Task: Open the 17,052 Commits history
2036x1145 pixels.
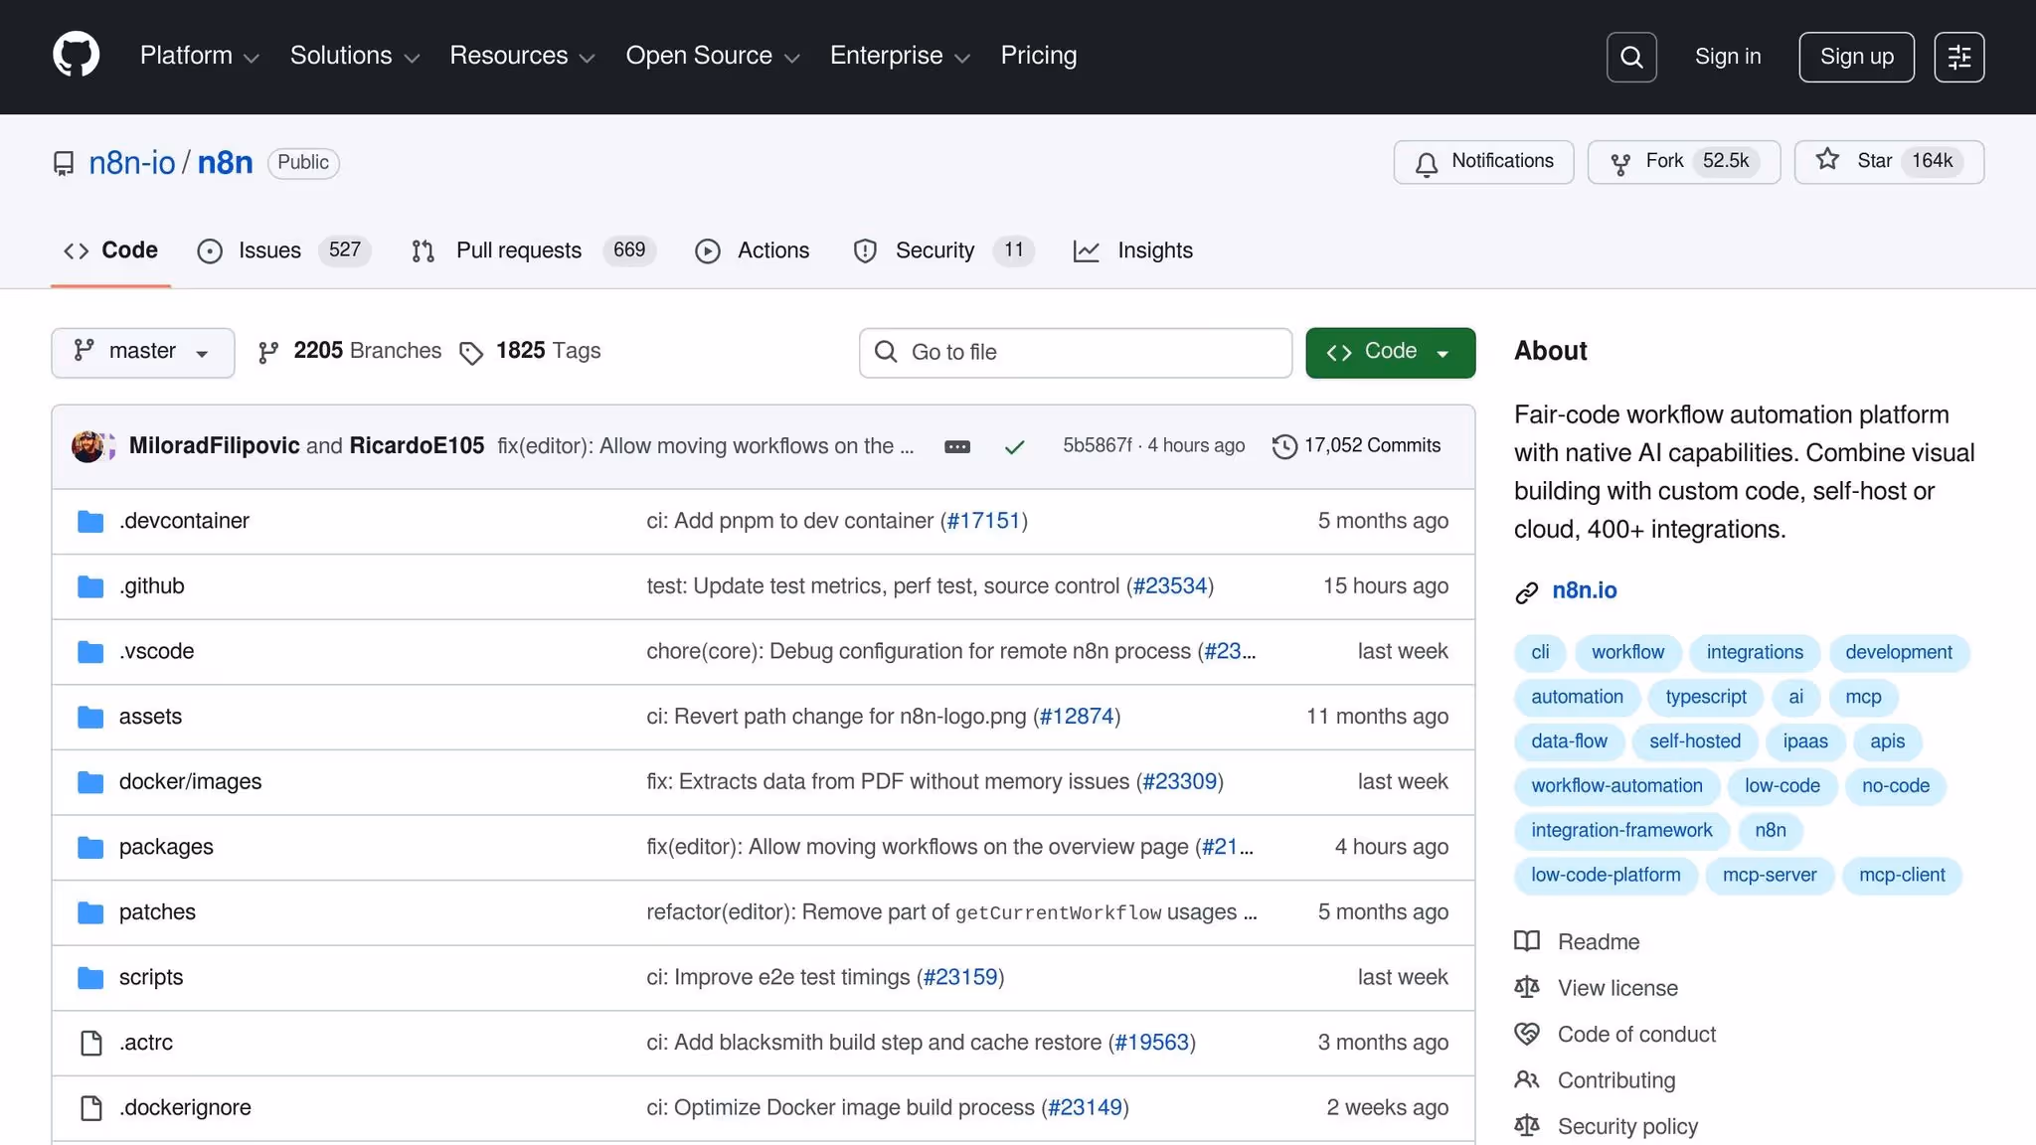Action: (1356, 446)
